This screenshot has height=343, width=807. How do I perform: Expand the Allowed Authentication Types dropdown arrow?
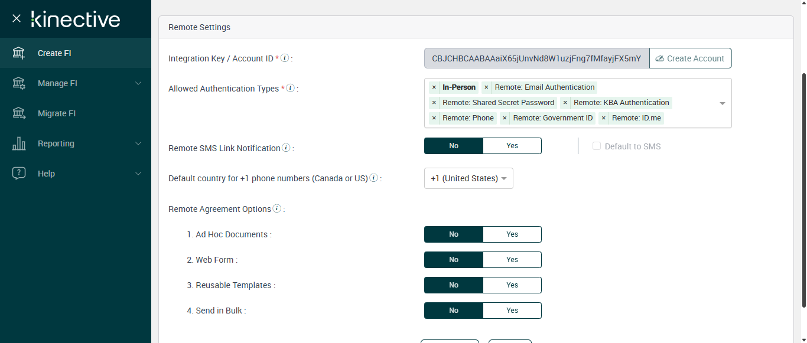[722, 103]
